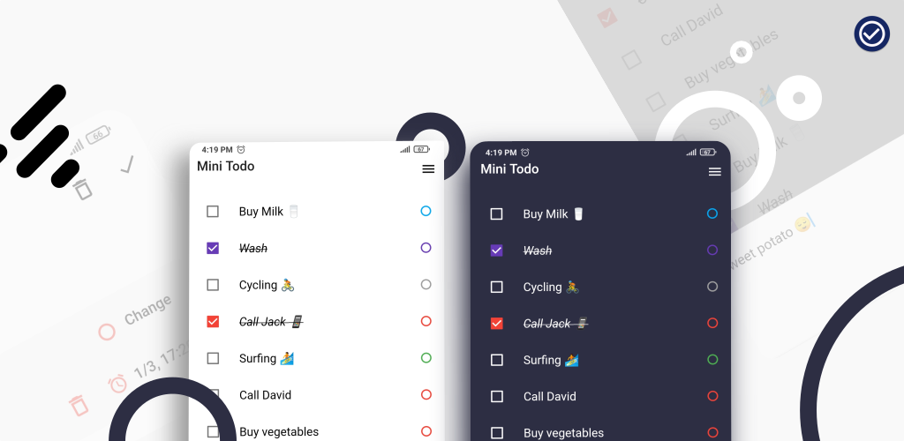Click red color circle for Call Jack, dark phone
904x441 pixels.
click(712, 323)
